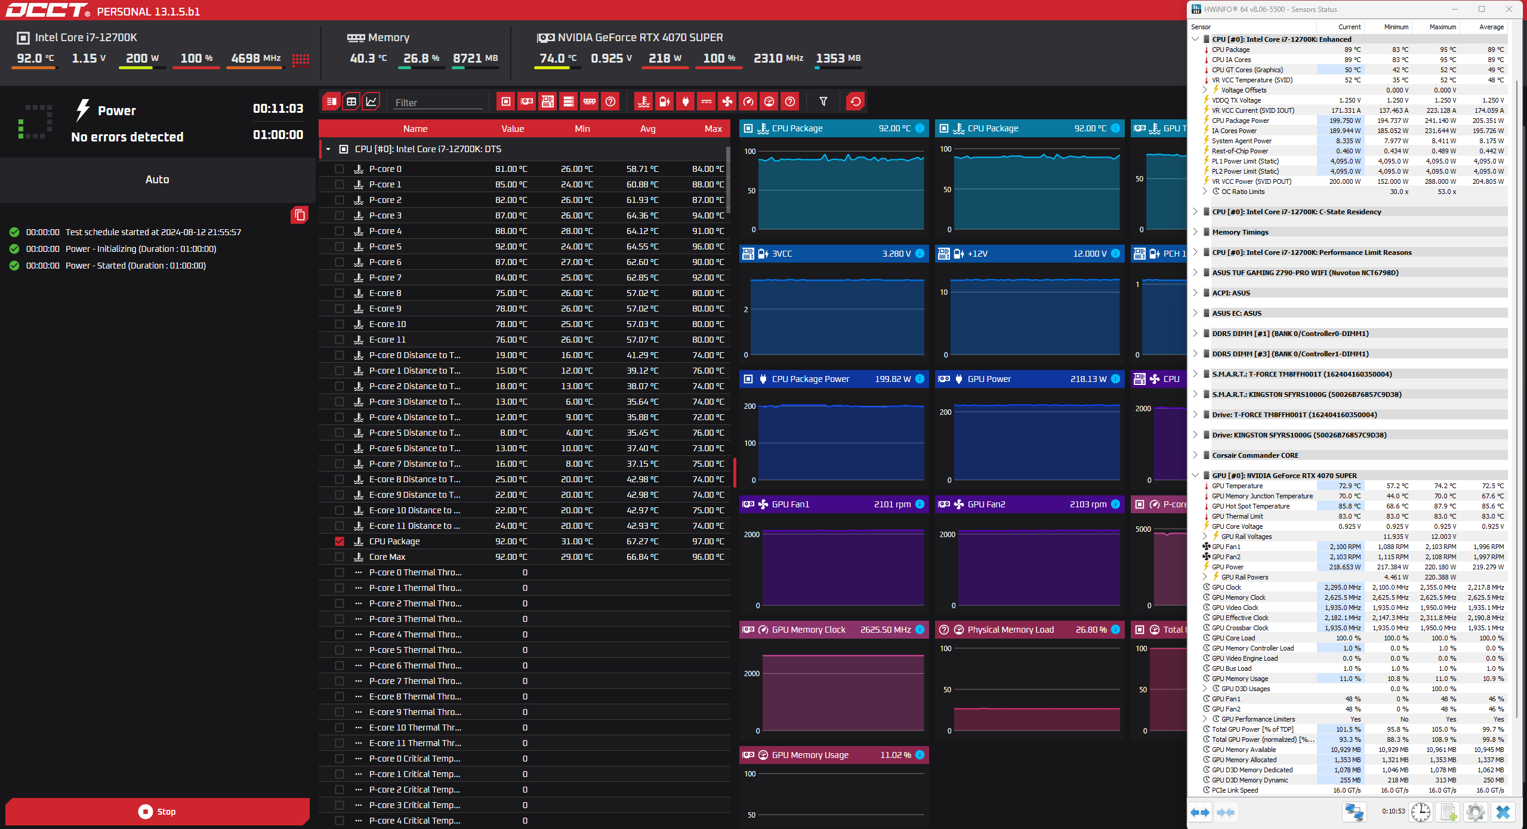Tick P-core 0 Thermal Throttling checkbox
This screenshot has height=829, width=1527.
coord(340,572)
